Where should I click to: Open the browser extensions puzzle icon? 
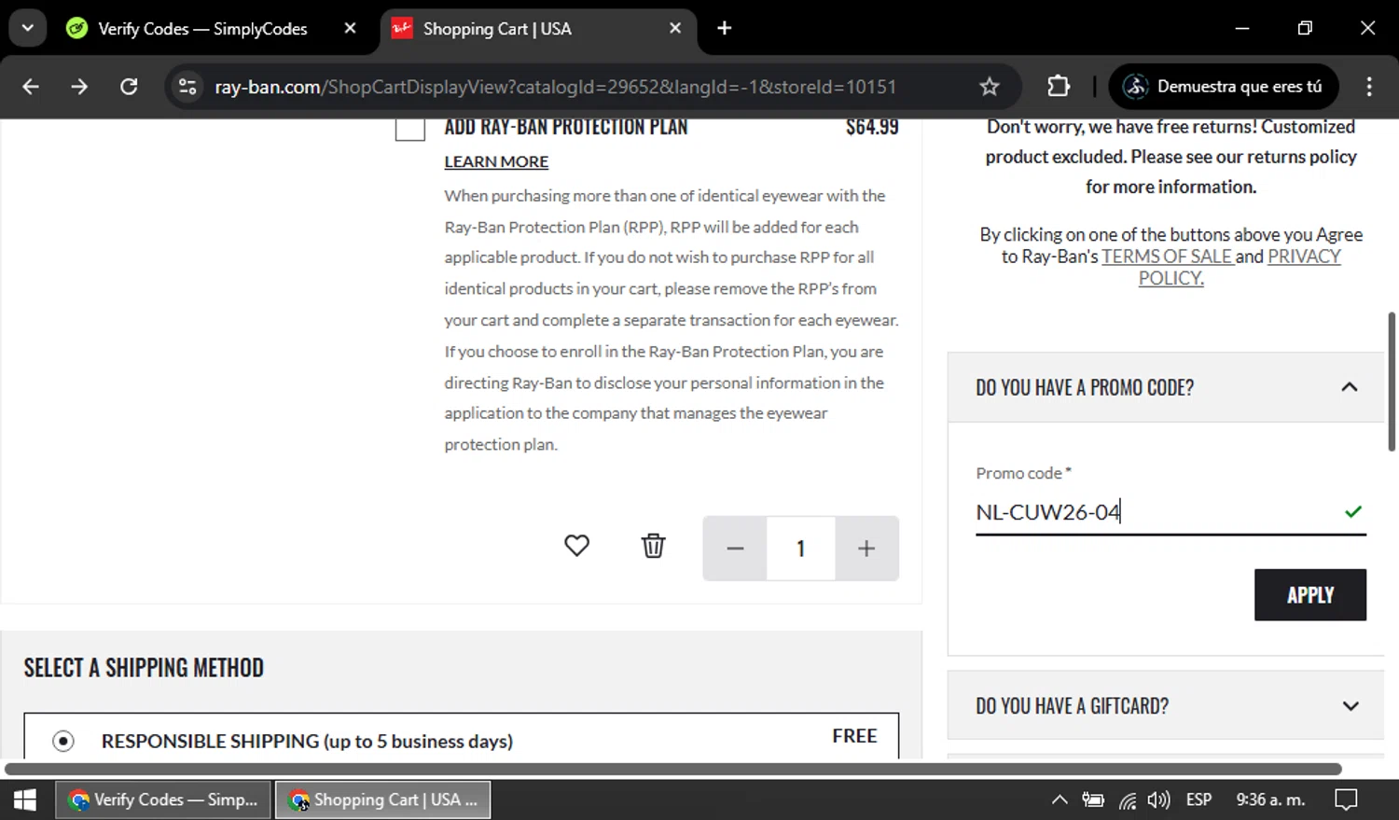(x=1058, y=87)
